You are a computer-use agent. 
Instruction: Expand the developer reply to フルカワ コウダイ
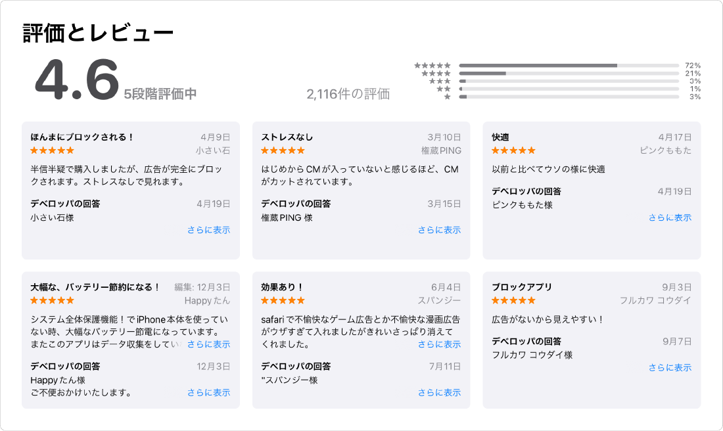[670, 367]
